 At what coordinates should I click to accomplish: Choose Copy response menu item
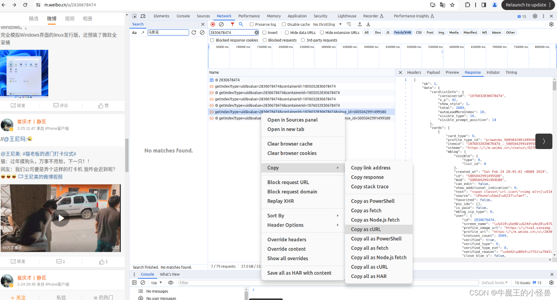[x=379, y=177]
